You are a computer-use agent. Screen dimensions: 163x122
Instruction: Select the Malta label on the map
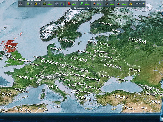pos(57,107)
